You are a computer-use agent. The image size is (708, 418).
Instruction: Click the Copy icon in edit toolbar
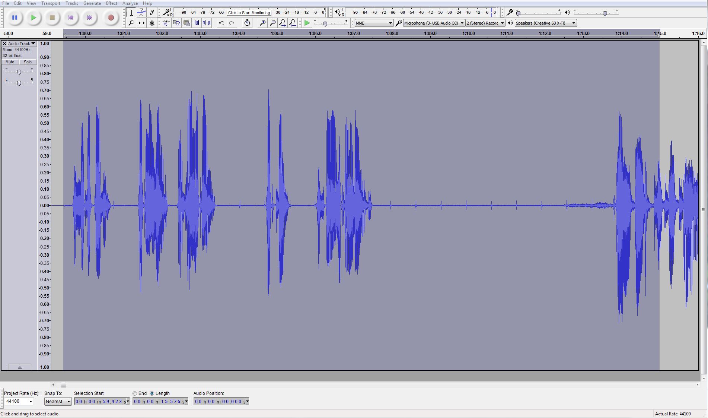click(x=176, y=23)
